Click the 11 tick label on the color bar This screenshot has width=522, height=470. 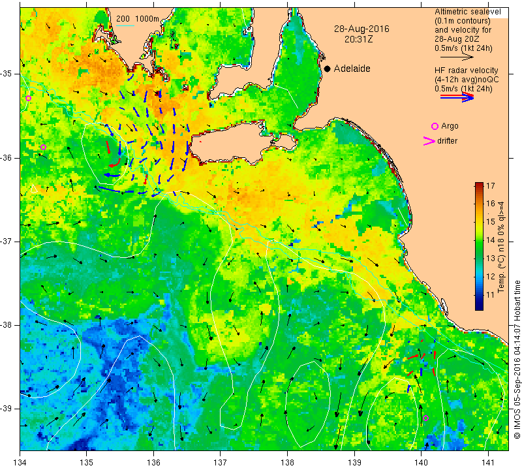tap(491, 295)
